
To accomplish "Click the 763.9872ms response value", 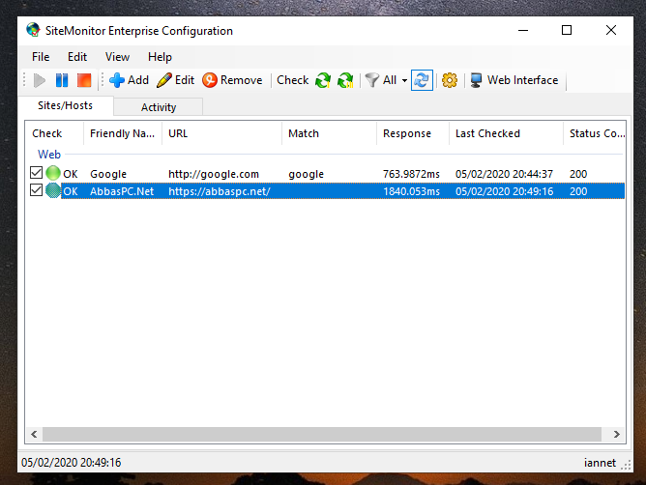I will (x=411, y=174).
